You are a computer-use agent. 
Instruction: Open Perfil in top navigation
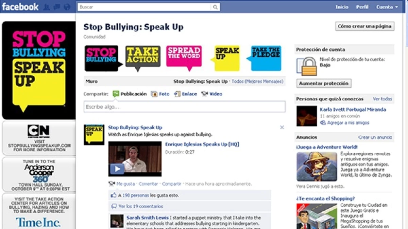click(x=362, y=7)
